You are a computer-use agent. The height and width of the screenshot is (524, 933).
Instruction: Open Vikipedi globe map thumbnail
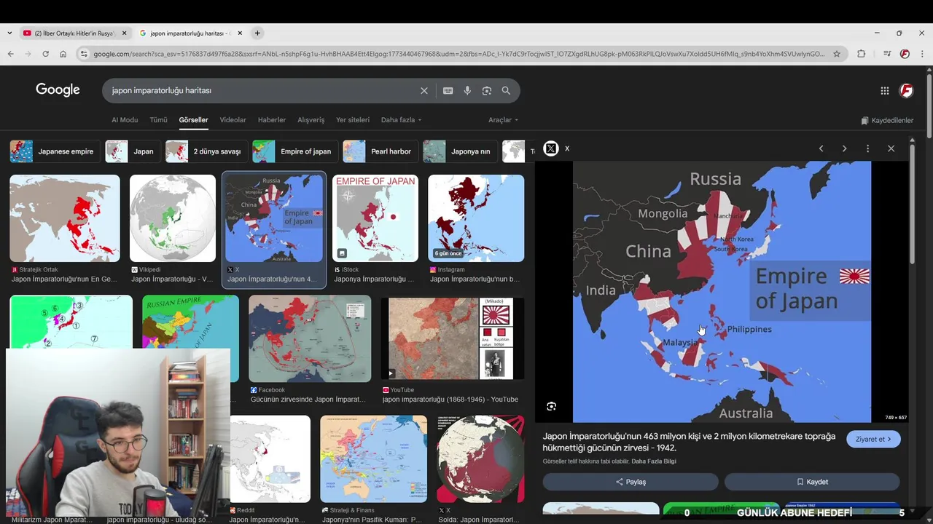[x=173, y=218]
